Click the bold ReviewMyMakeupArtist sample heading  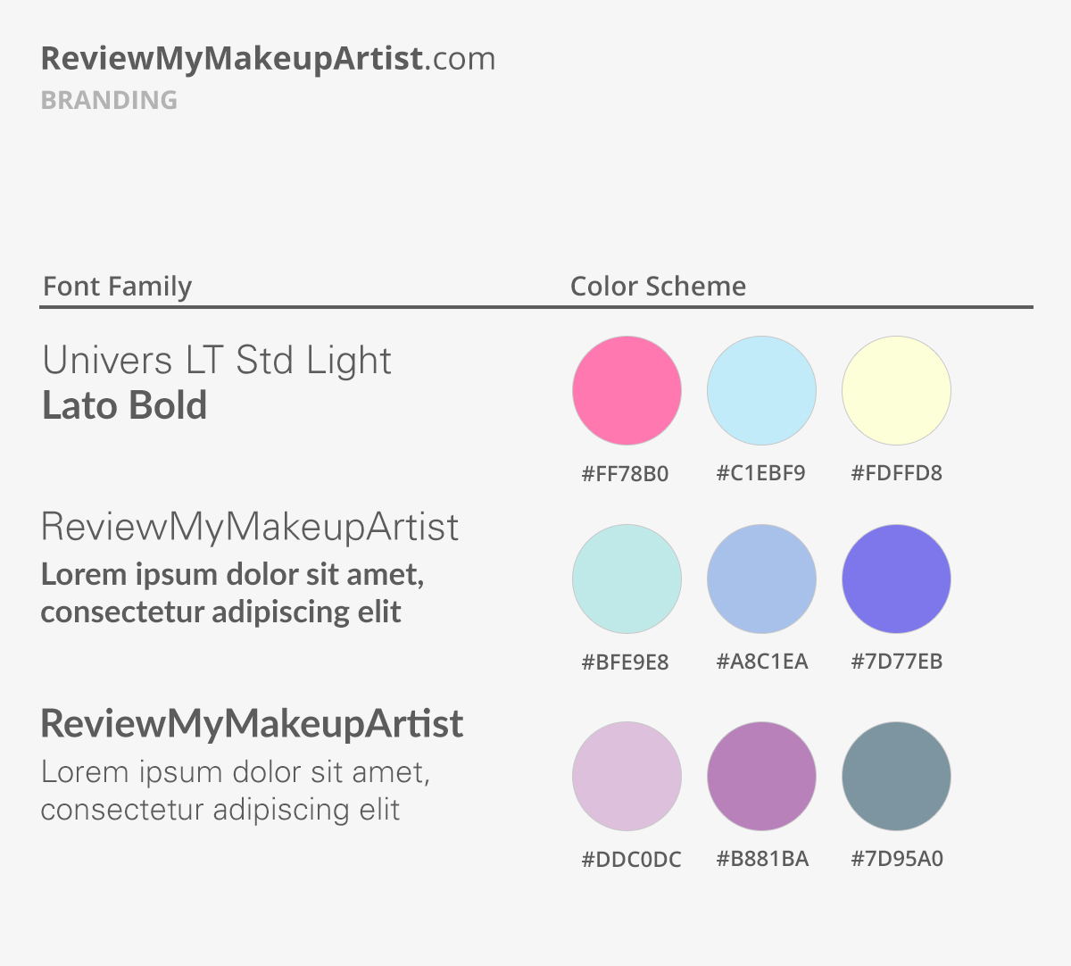pyautogui.click(x=252, y=723)
